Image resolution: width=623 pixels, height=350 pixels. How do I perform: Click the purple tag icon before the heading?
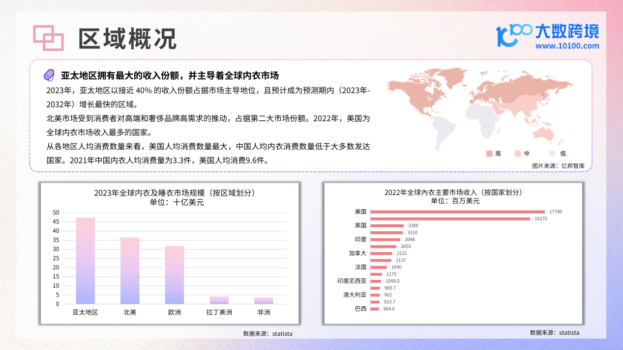tap(49, 75)
